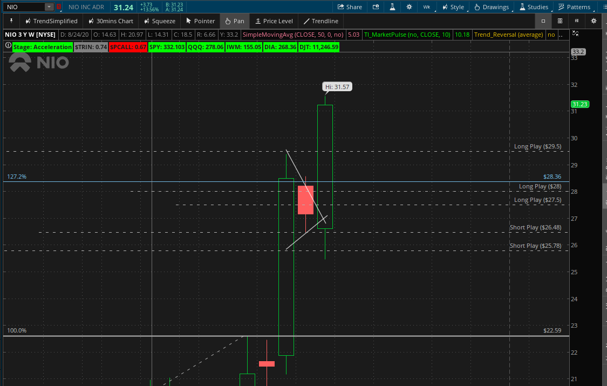Click the info icon beside Stage: Acceleration

8,46
